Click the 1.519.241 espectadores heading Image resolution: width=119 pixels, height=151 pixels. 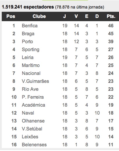[28, 7]
